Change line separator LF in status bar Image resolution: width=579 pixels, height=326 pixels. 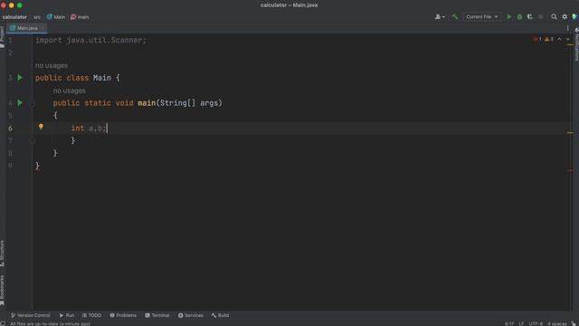click(x=521, y=323)
